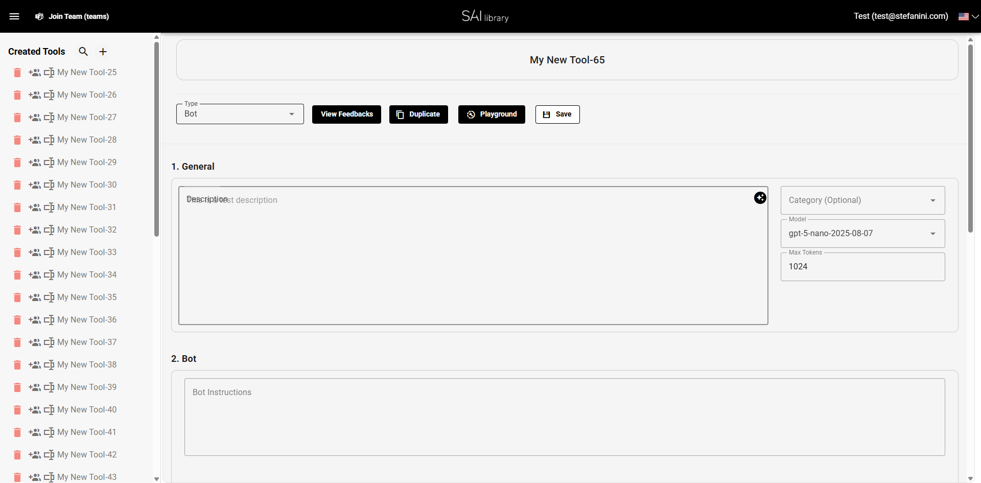The image size is (981, 483).
Task: Open the Model dropdown gpt-5-nano
Action: click(862, 234)
